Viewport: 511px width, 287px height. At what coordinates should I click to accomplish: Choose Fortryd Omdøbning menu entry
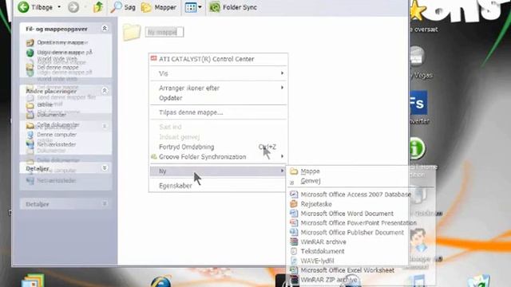coord(218,147)
